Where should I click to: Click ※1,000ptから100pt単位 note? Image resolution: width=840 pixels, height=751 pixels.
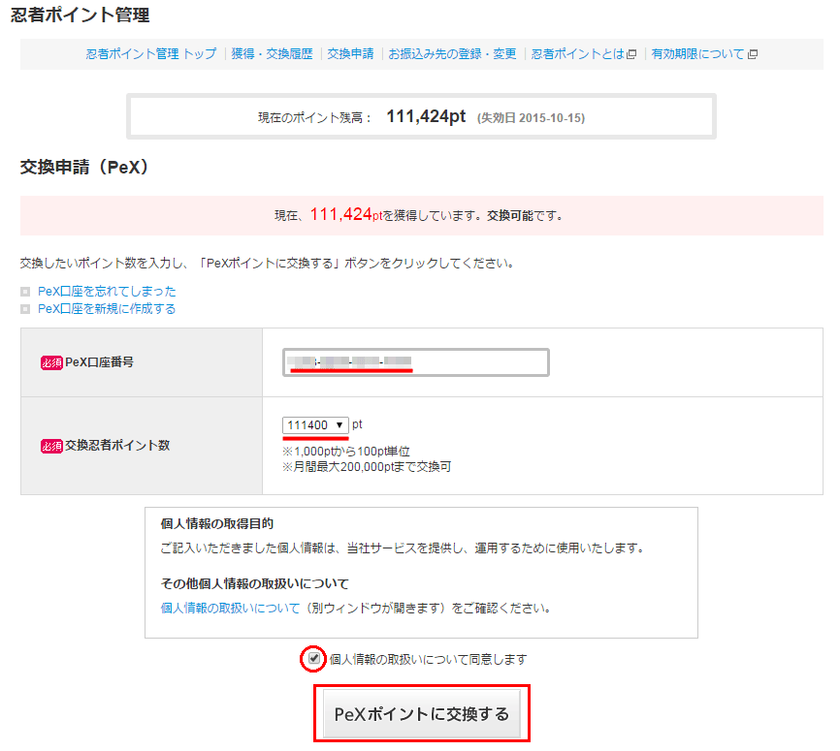pos(346,452)
